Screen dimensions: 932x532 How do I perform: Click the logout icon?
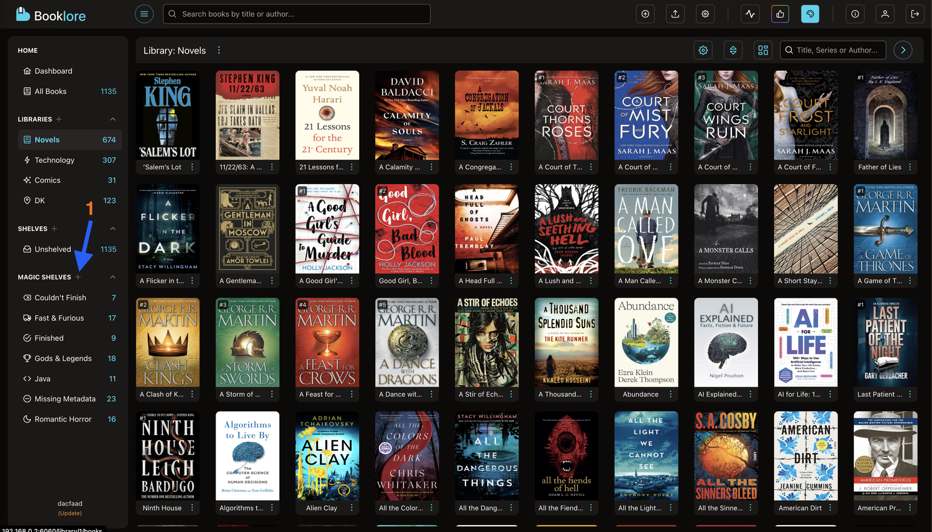[915, 14]
